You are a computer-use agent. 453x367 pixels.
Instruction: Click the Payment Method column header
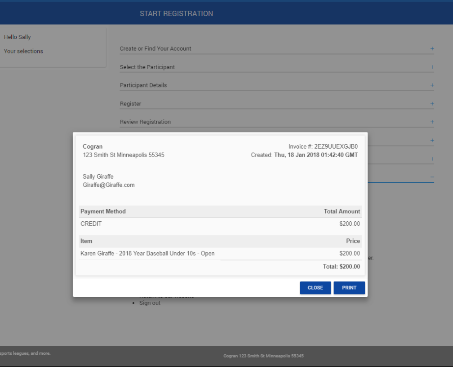coord(103,211)
